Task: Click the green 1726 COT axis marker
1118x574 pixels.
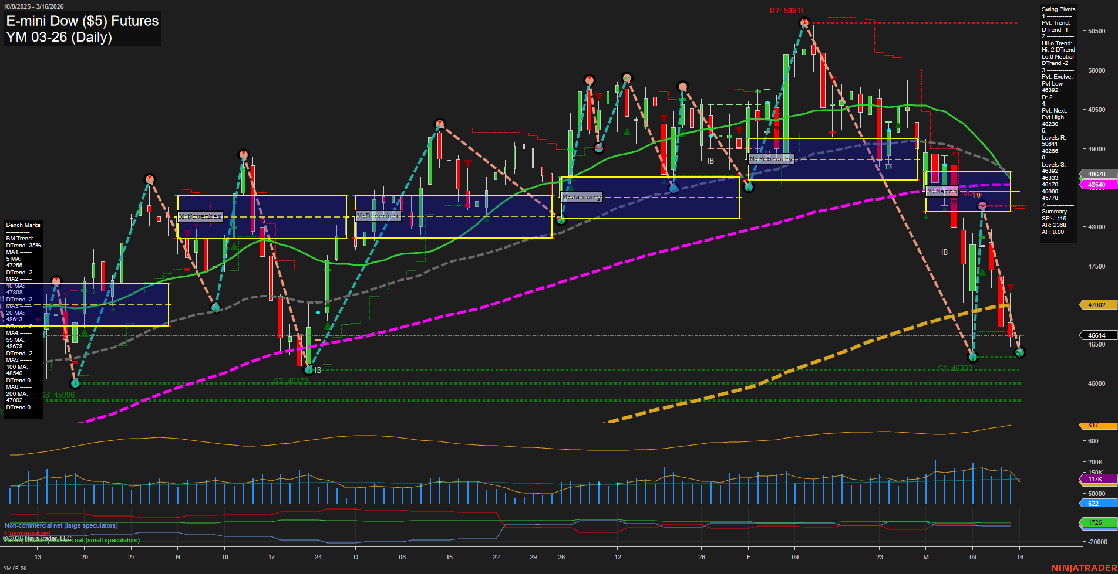Action: click(1096, 522)
